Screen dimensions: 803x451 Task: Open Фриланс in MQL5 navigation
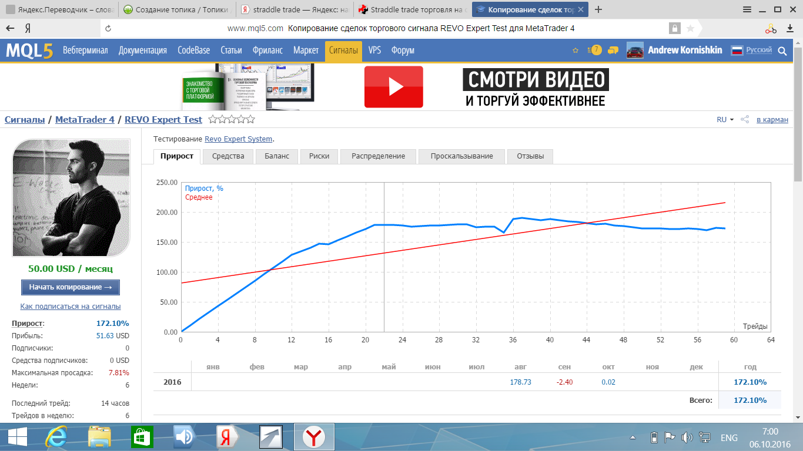tap(267, 51)
